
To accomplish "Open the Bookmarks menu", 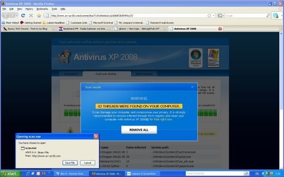I will click(42, 9).
